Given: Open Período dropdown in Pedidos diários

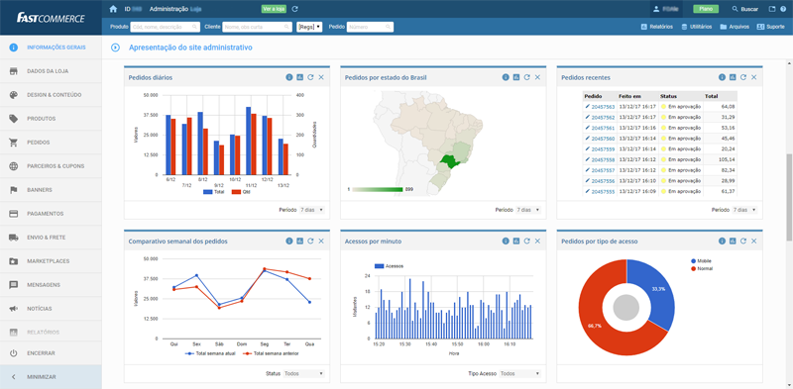Looking at the screenshot, I should point(312,210).
